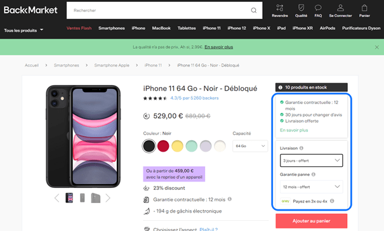Expand the Tous les produits menu
The image size is (384, 231).
[x=23, y=30]
